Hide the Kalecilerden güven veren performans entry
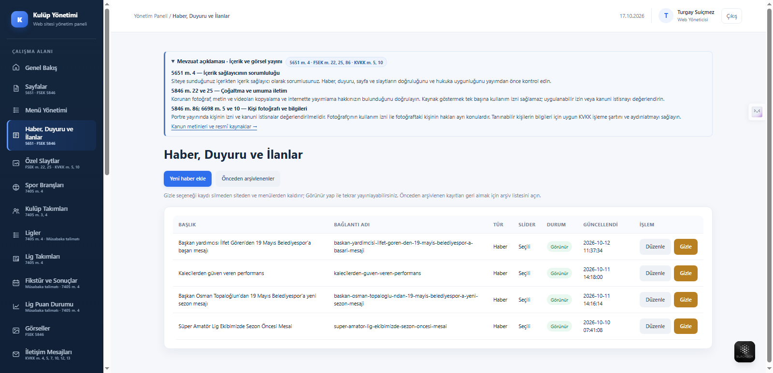The height and width of the screenshot is (373, 773). [x=686, y=273]
